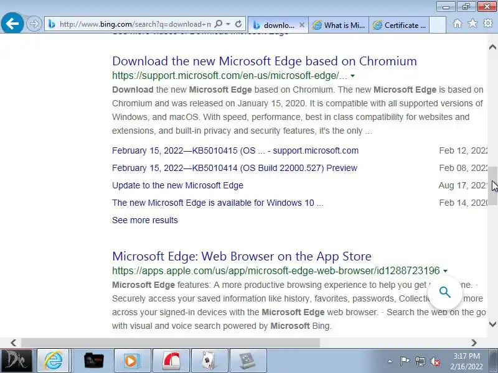Open Action Center flag icon

405,361
